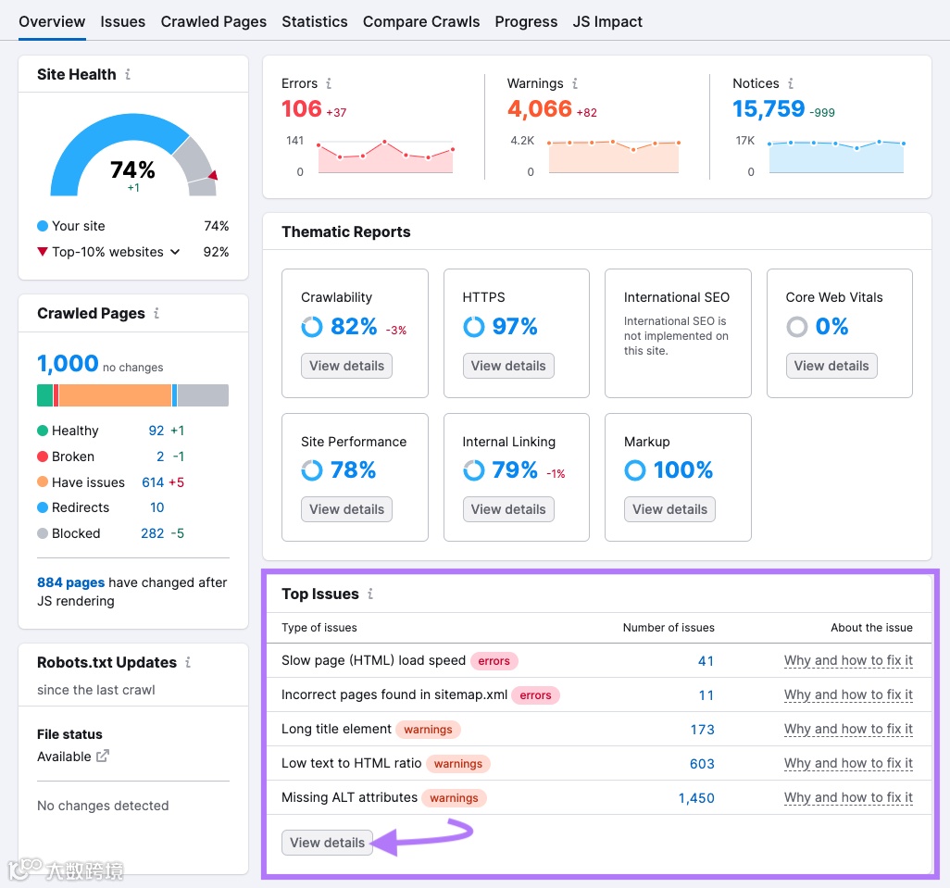This screenshot has width=950, height=888.
Task: Click the Notices info icon
Action: pyautogui.click(x=790, y=83)
